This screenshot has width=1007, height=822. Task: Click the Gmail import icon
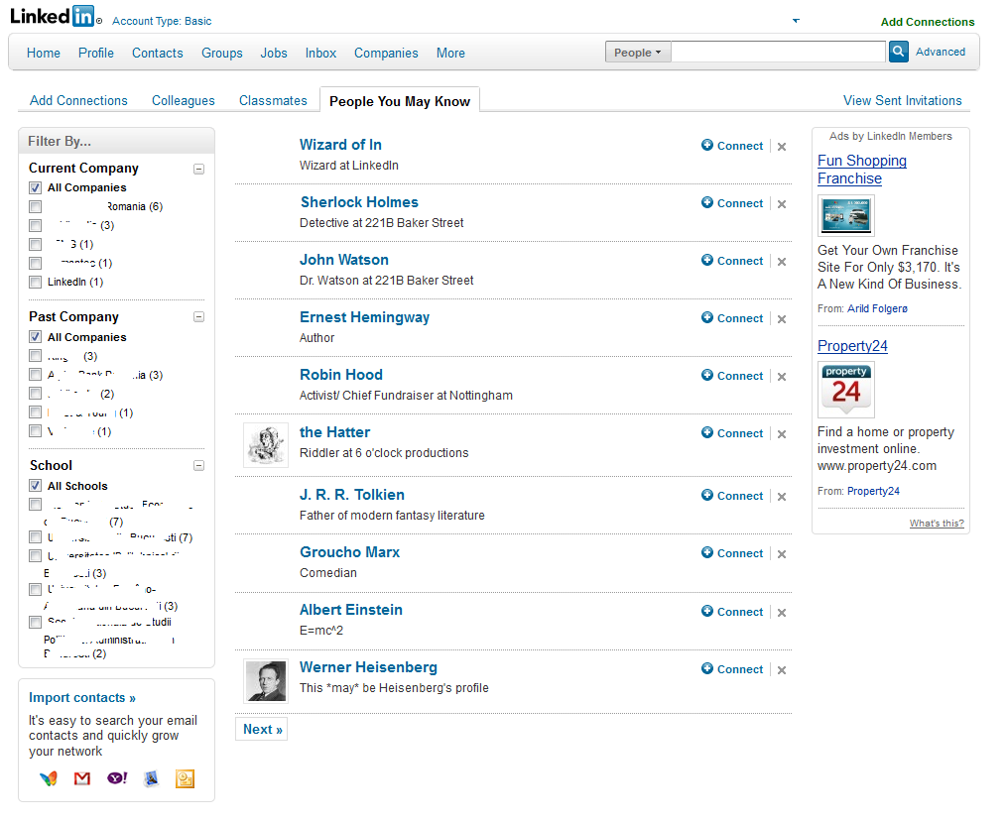point(82,779)
